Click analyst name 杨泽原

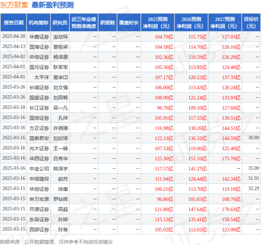tap(61, 57)
